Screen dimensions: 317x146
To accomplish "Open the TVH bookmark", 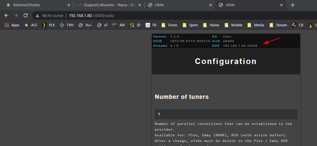I will pos(67,25).
